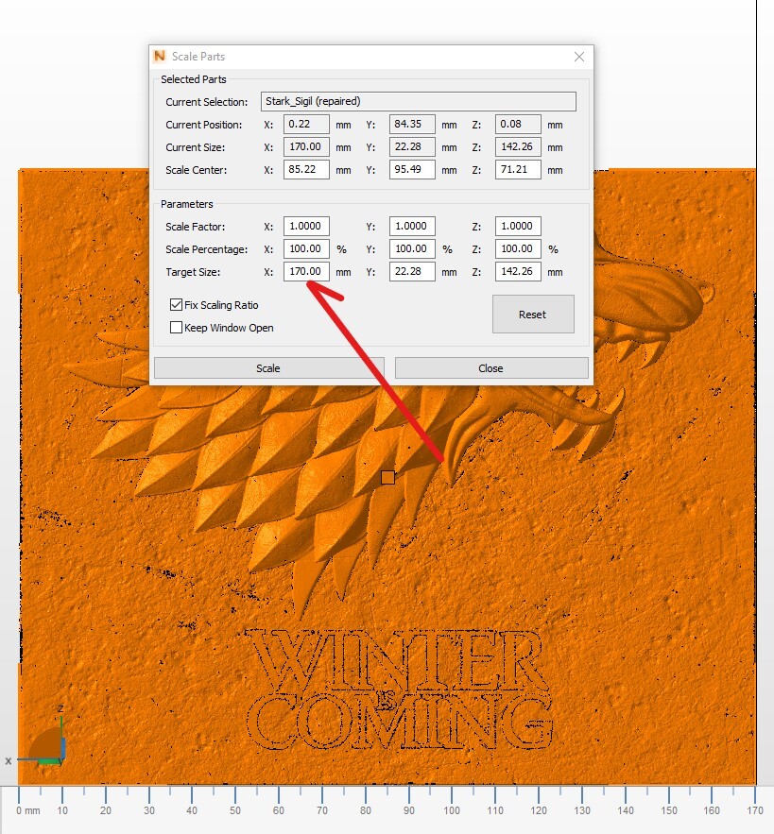Image resolution: width=774 pixels, height=834 pixels.
Task: Click the Scale button
Action: [268, 368]
